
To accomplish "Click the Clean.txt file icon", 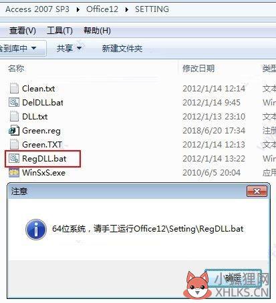I will [14, 88].
